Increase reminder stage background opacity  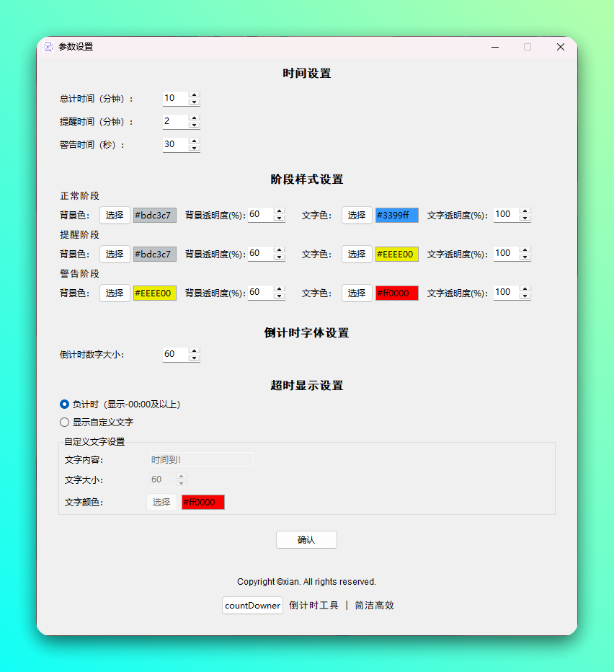279,250
